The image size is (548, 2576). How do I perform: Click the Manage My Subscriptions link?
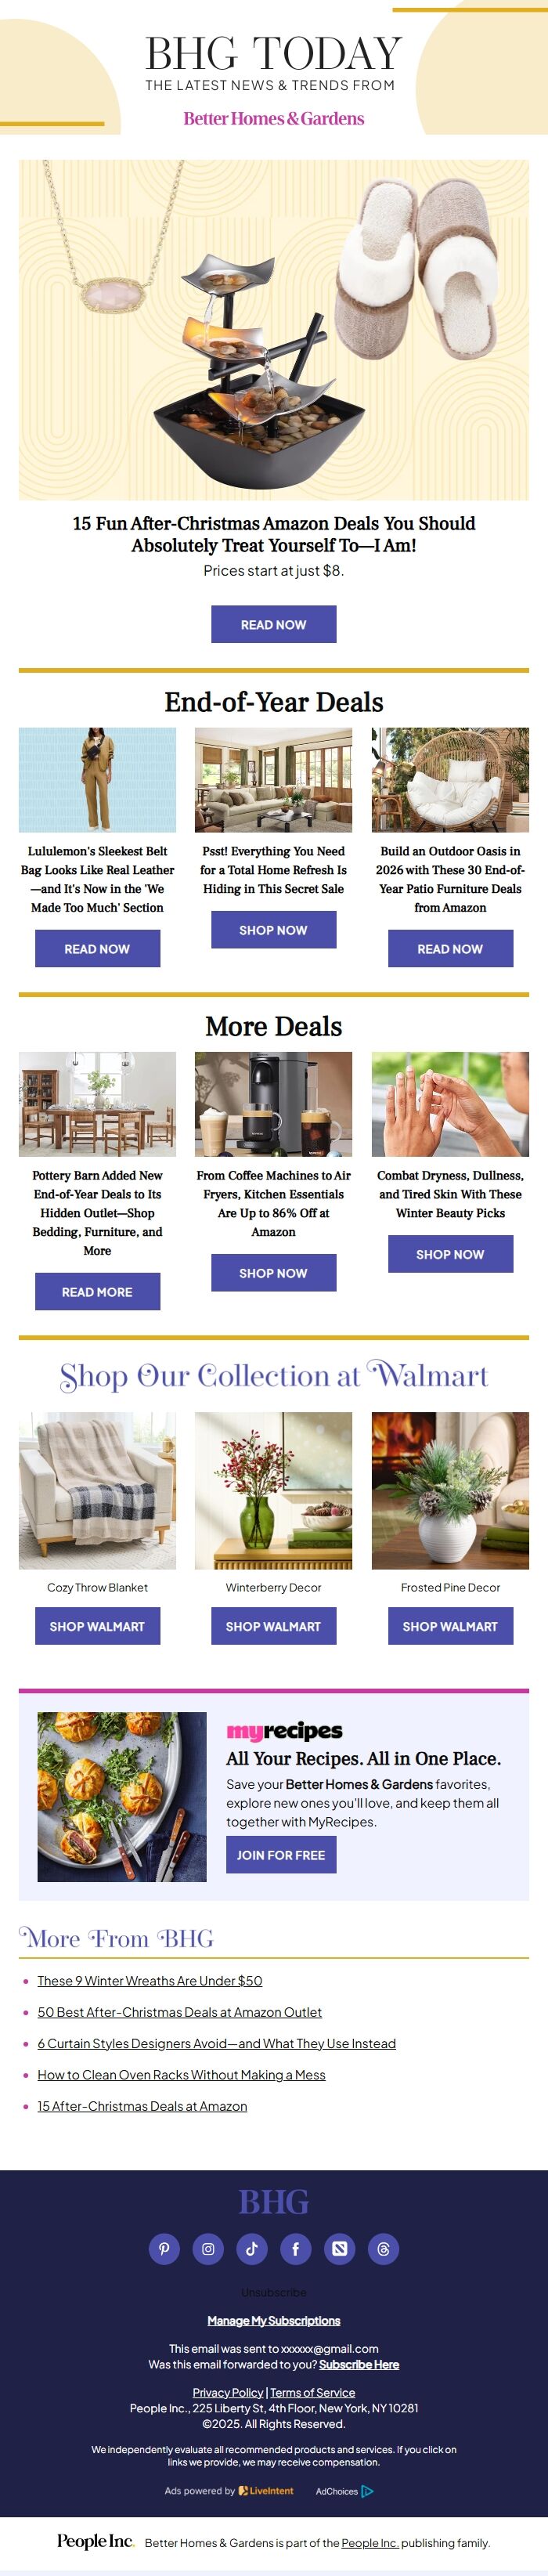pos(274,2320)
